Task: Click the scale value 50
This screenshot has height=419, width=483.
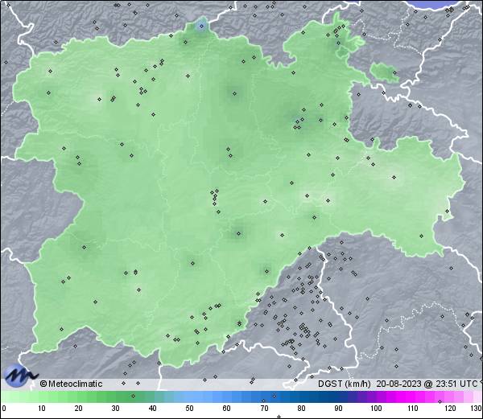Action: point(189,409)
